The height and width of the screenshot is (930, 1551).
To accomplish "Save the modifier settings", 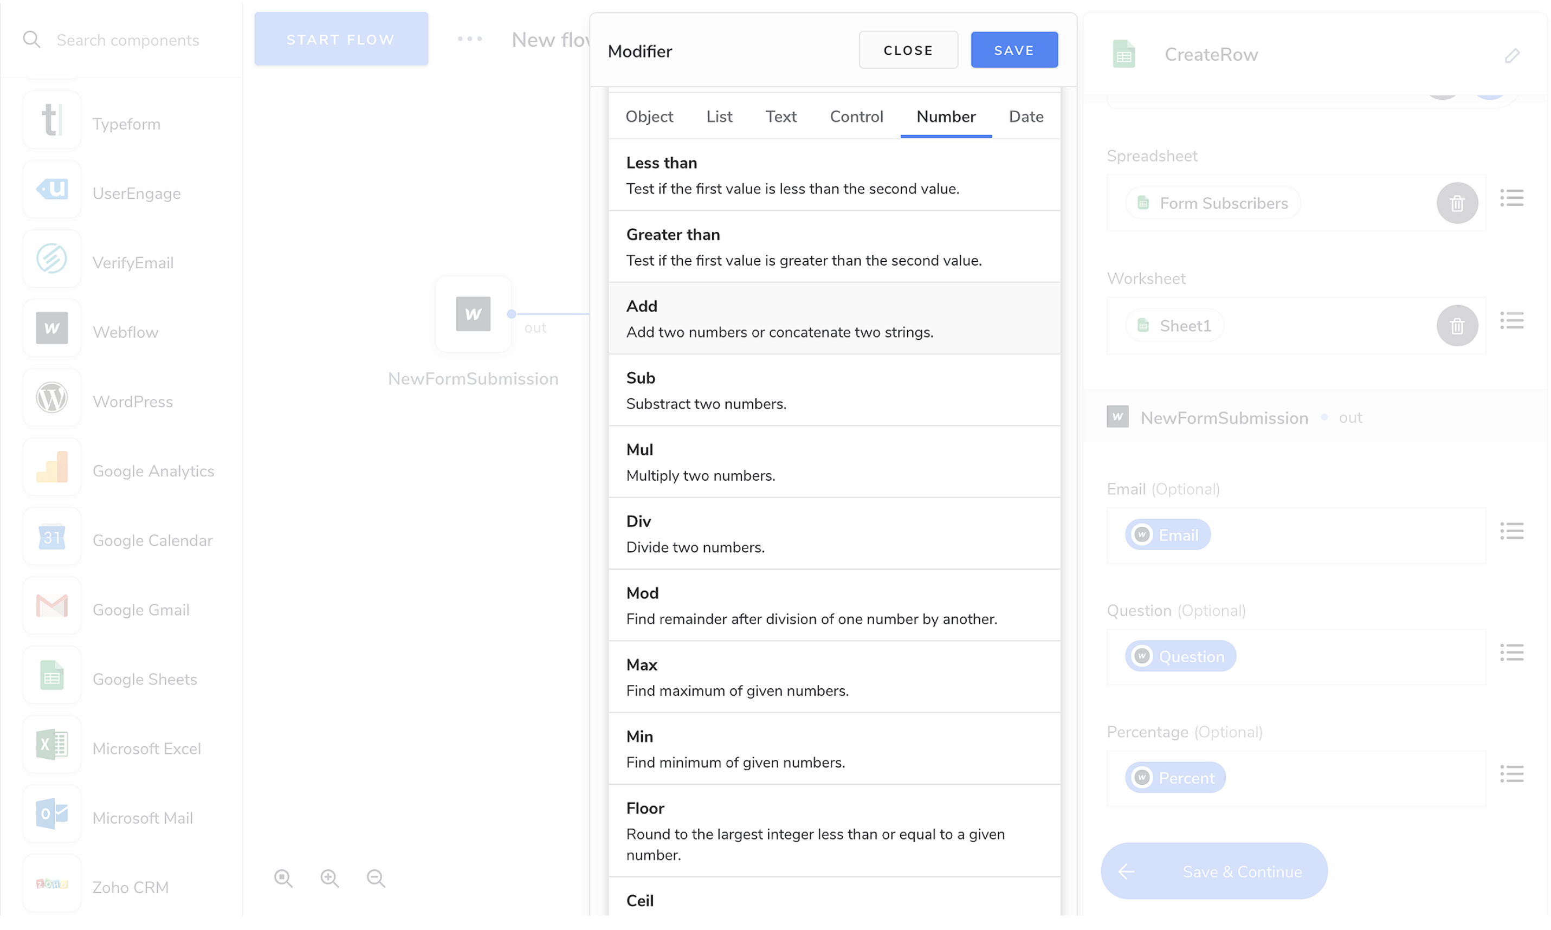I will [1013, 50].
